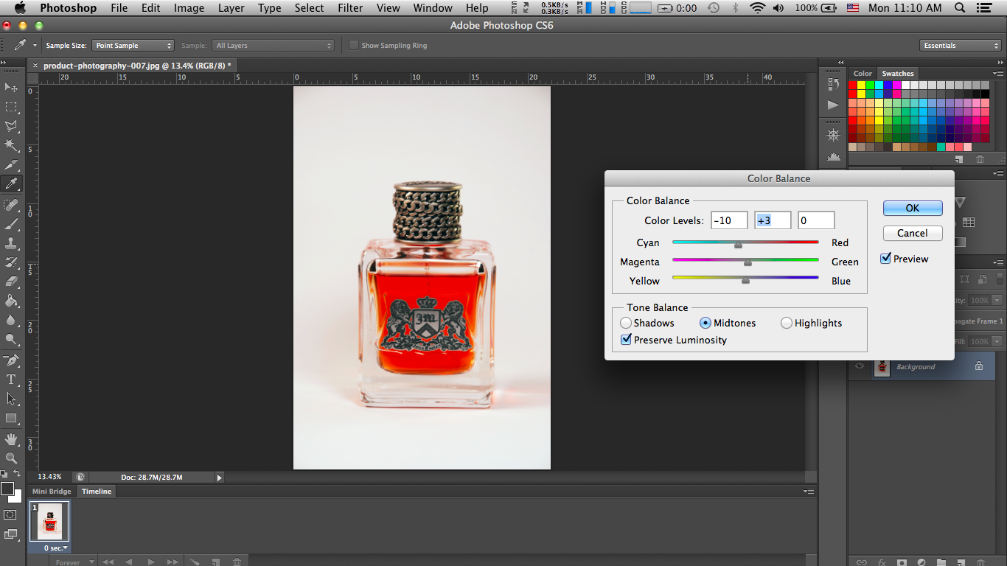
Task: Click OK in Color Balance dialog
Action: pos(913,208)
